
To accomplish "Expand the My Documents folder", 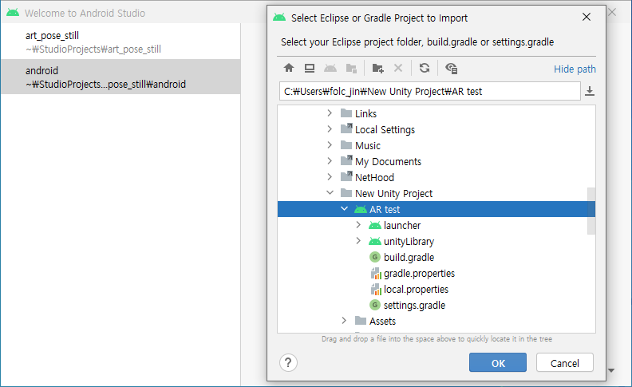I will click(x=330, y=161).
